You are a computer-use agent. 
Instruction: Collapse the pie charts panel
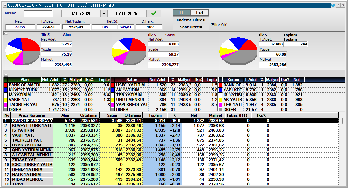(x=6, y=34)
